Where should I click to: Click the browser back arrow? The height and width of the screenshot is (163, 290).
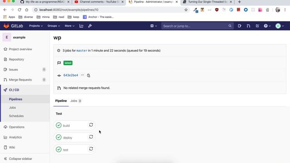(5, 10)
